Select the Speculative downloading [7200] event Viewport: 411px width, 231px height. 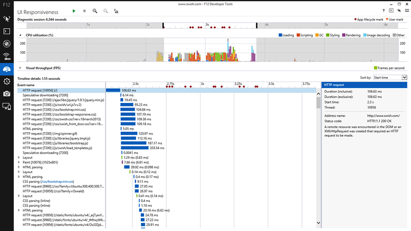point(46,95)
